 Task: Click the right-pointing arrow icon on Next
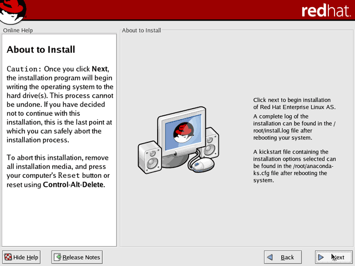[321, 257]
